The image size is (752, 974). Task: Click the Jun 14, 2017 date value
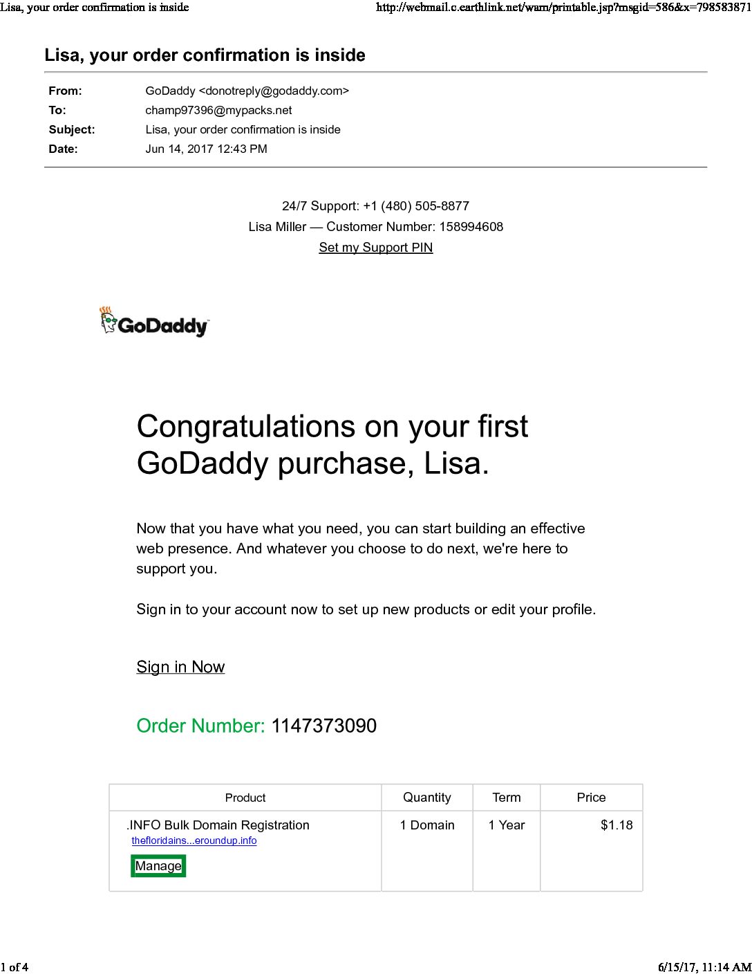206,149
